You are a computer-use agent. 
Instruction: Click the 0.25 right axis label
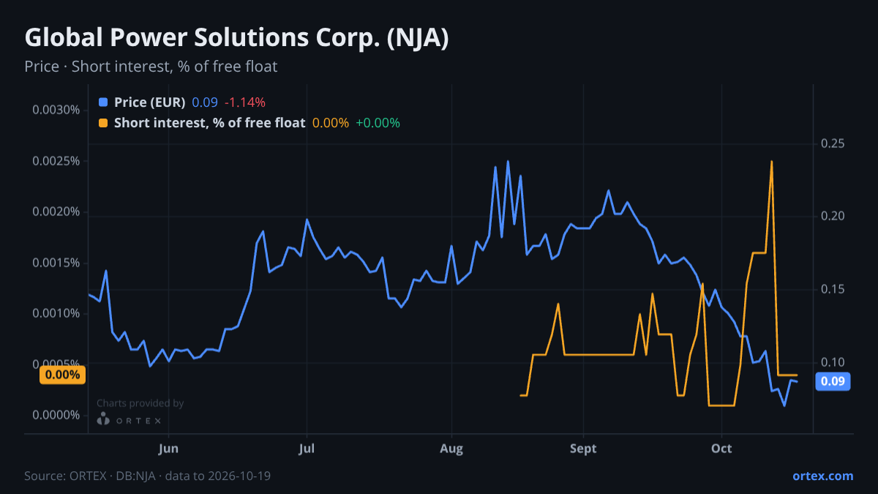(x=833, y=143)
